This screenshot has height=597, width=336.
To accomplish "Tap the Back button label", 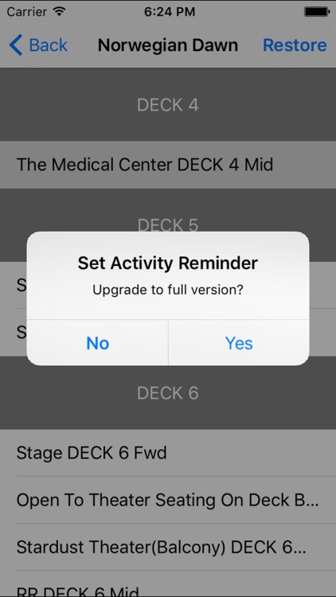I will tap(48, 45).
